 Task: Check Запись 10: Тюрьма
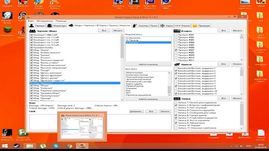tap(176, 125)
